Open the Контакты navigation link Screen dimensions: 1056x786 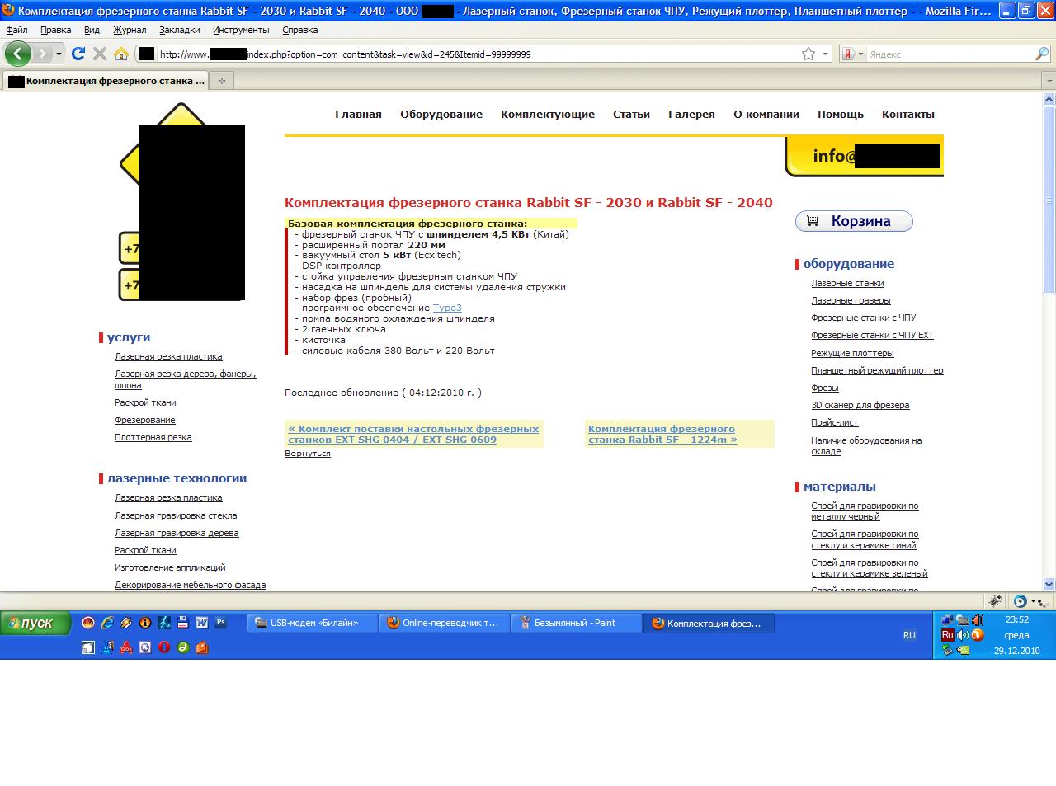click(x=908, y=115)
